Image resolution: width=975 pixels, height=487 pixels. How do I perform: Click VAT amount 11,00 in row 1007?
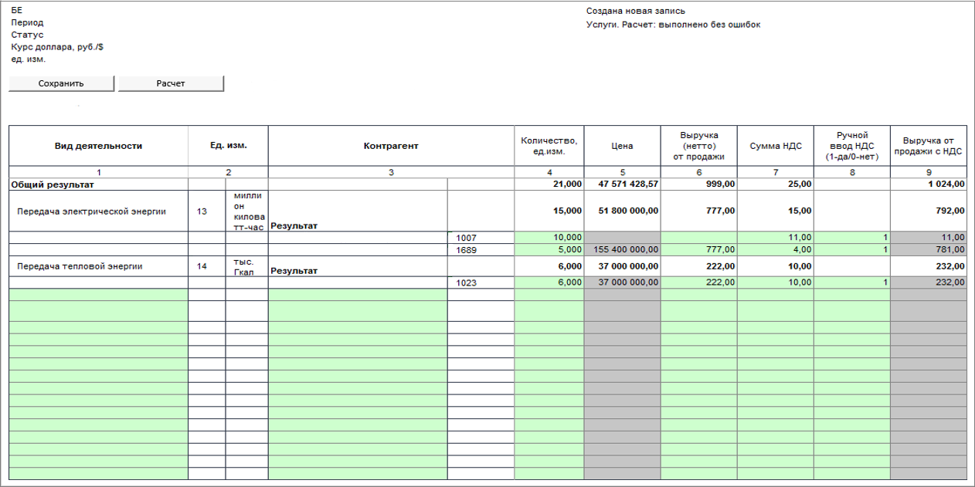(x=775, y=238)
